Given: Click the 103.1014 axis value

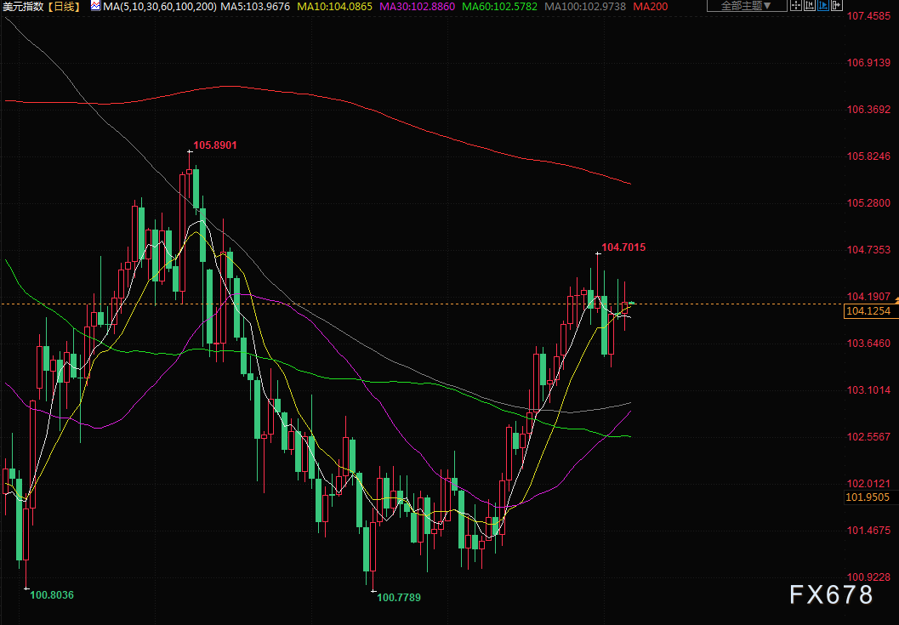Looking at the screenshot, I should [x=868, y=390].
